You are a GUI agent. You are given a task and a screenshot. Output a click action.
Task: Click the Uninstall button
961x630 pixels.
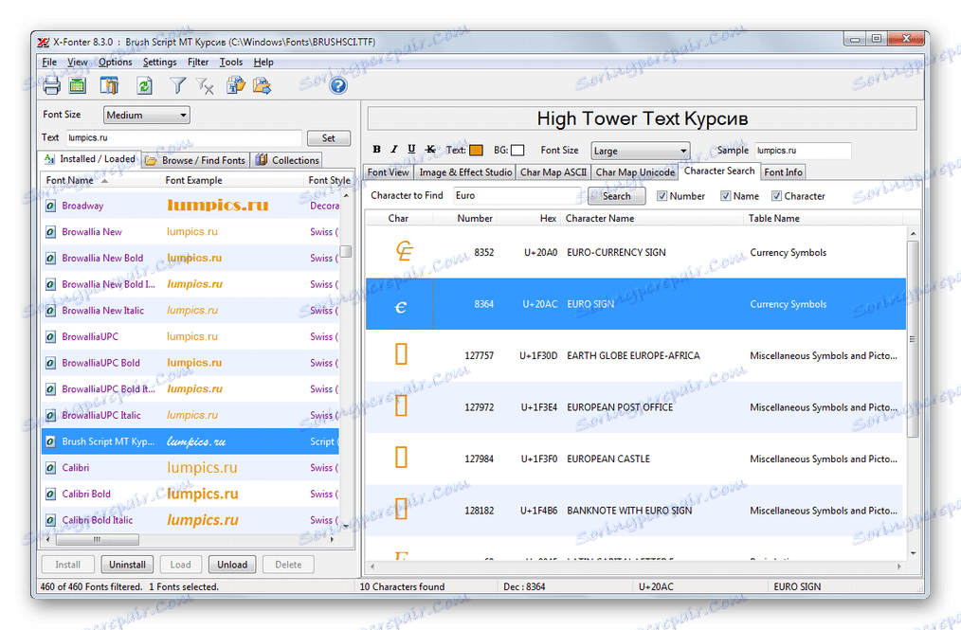pyautogui.click(x=128, y=565)
